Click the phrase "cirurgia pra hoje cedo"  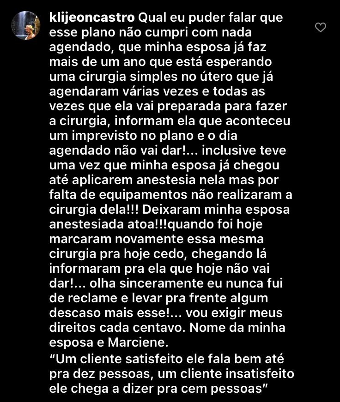(120, 254)
